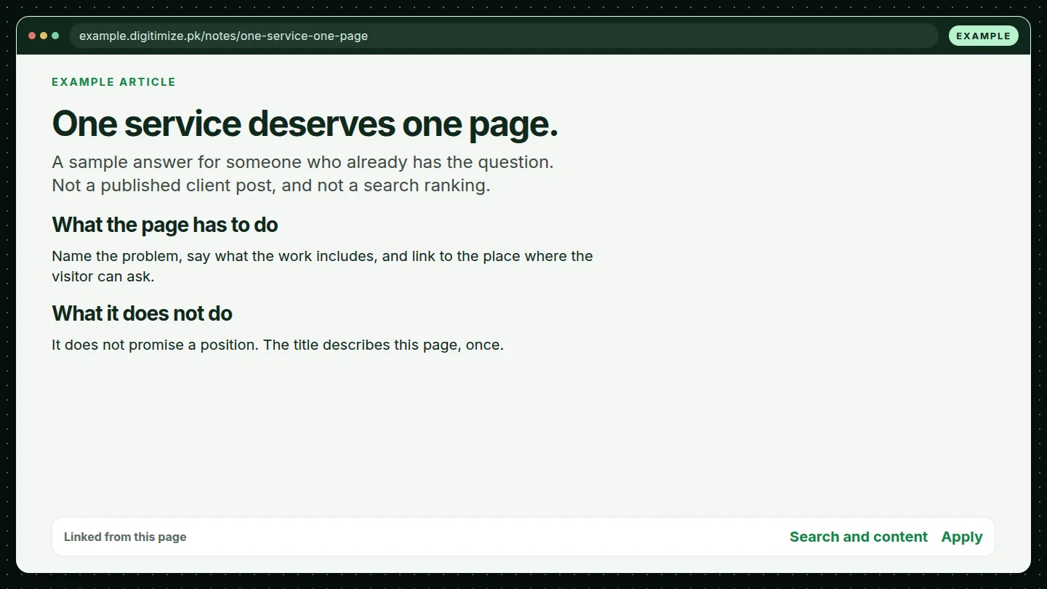Click the 'What it does not do' subheading
1047x589 pixels.
pyautogui.click(x=142, y=313)
